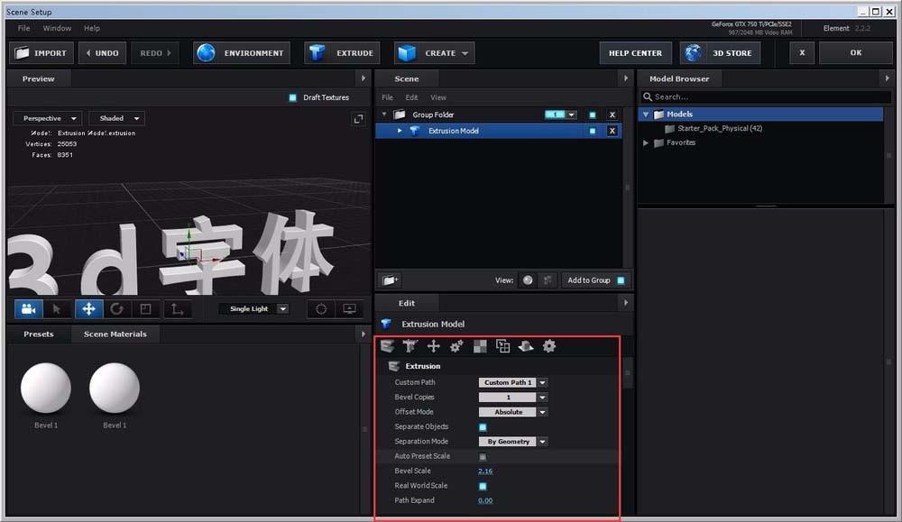
Task: Open the Auxiliary Channels icon in Edit toolbar
Action: point(502,345)
